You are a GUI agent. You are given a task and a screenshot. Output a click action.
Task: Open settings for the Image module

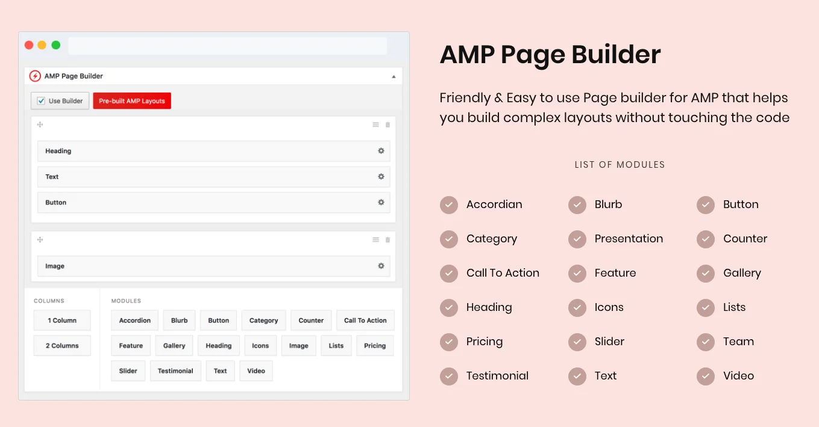(381, 266)
